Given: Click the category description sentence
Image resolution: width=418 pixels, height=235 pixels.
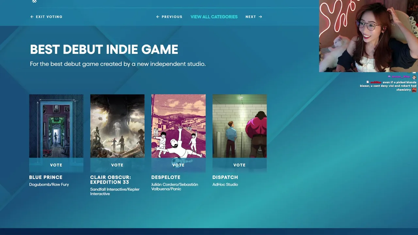Looking at the screenshot, I should [x=118, y=64].
